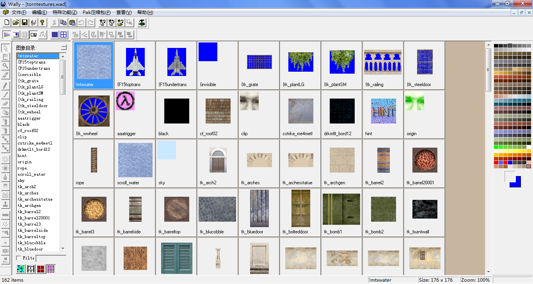Select drkmtlt_bord12 in image list
Viewport: 533px width, 284px height.
pyautogui.click(x=38, y=149)
